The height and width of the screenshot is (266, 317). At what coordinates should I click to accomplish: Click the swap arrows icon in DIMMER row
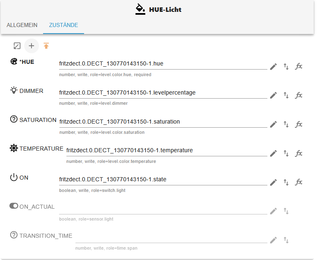(x=286, y=95)
